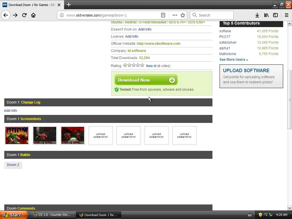292x219 pixels.
Task: Toggle reader view in address bar
Action: click(x=163, y=15)
